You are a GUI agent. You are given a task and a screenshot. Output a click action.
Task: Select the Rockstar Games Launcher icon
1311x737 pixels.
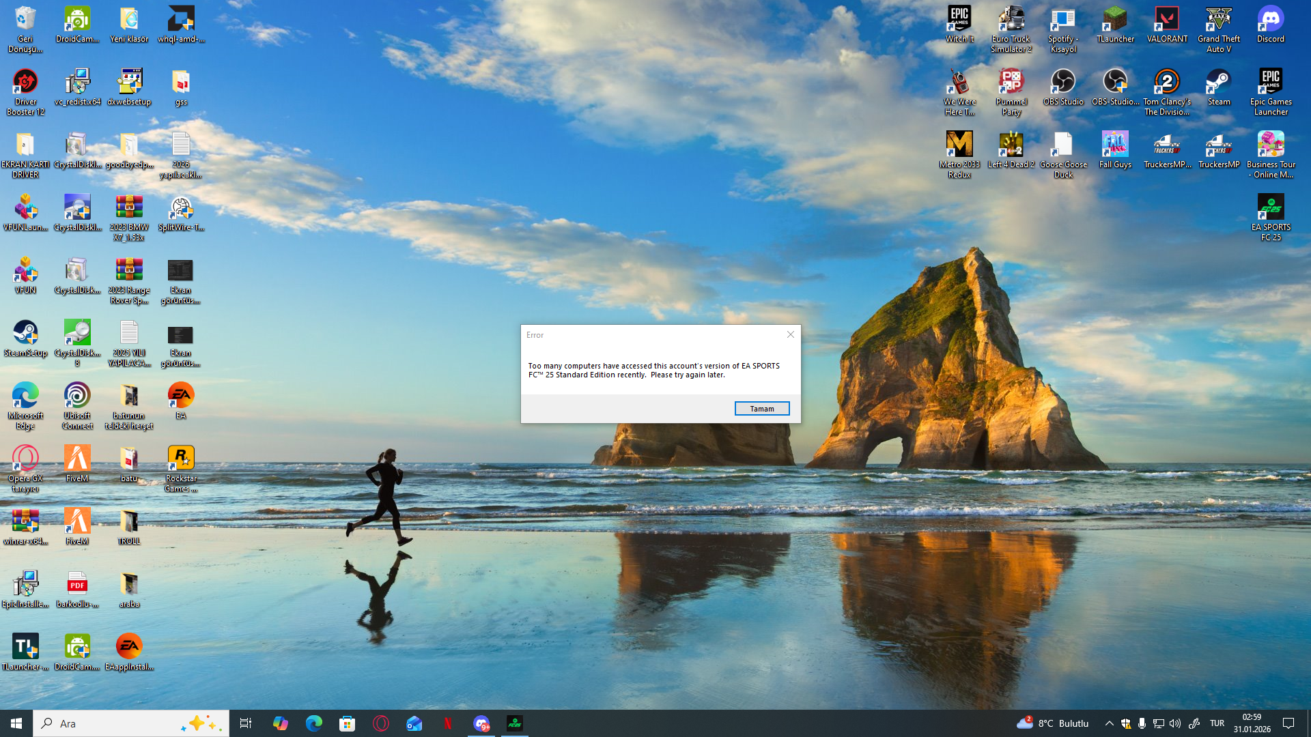[181, 469]
